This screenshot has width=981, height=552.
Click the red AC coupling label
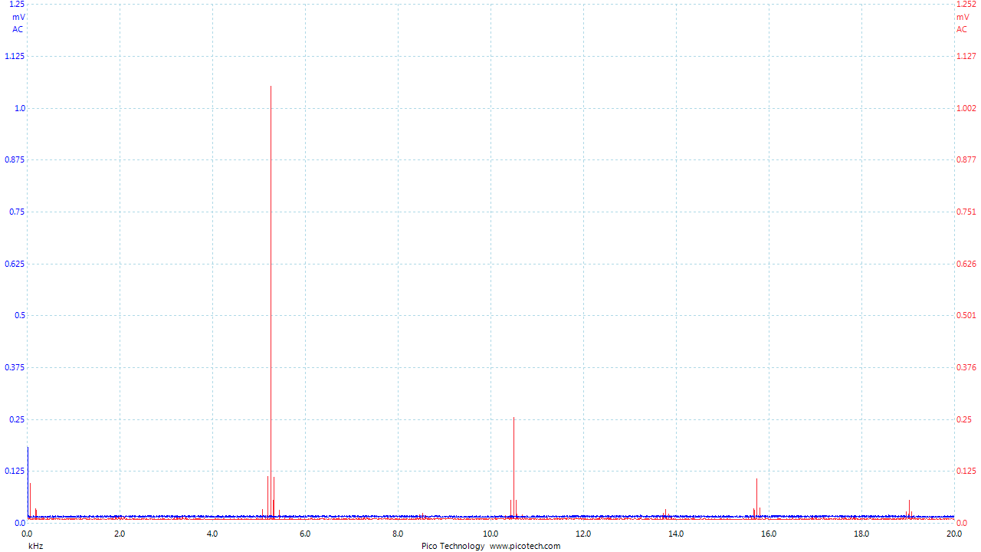pyautogui.click(x=962, y=29)
